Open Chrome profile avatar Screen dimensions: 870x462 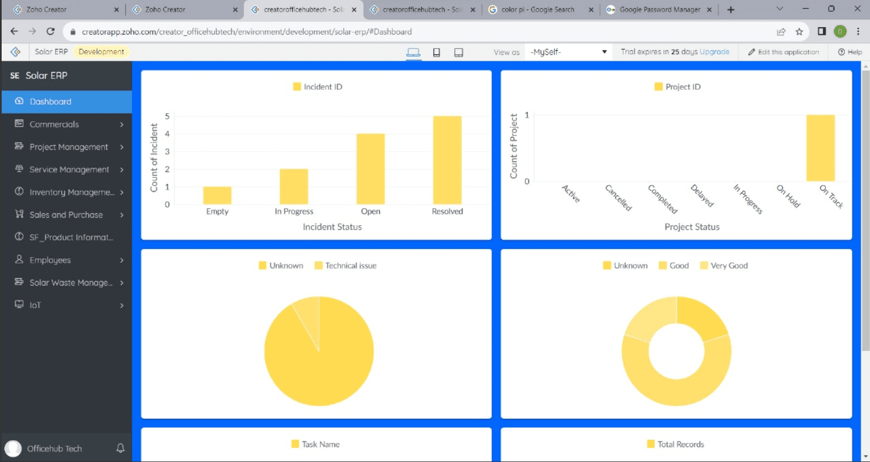point(840,32)
